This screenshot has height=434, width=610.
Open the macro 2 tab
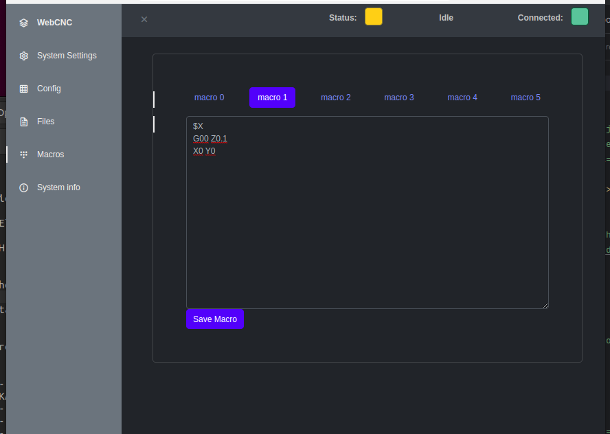336,98
